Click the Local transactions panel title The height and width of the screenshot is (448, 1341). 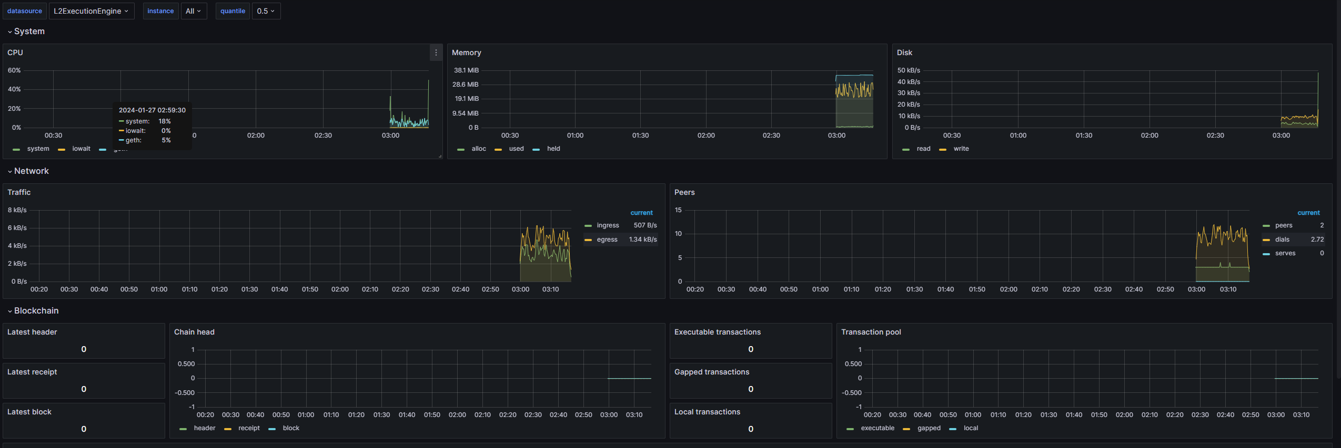click(707, 412)
